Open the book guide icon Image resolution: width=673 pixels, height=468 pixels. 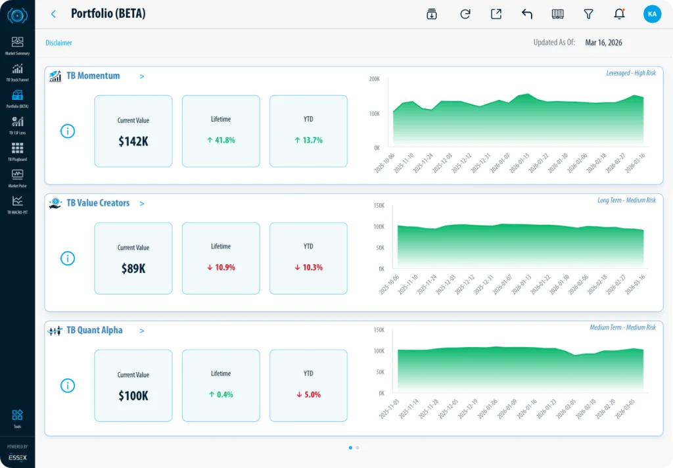coord(557,14)
